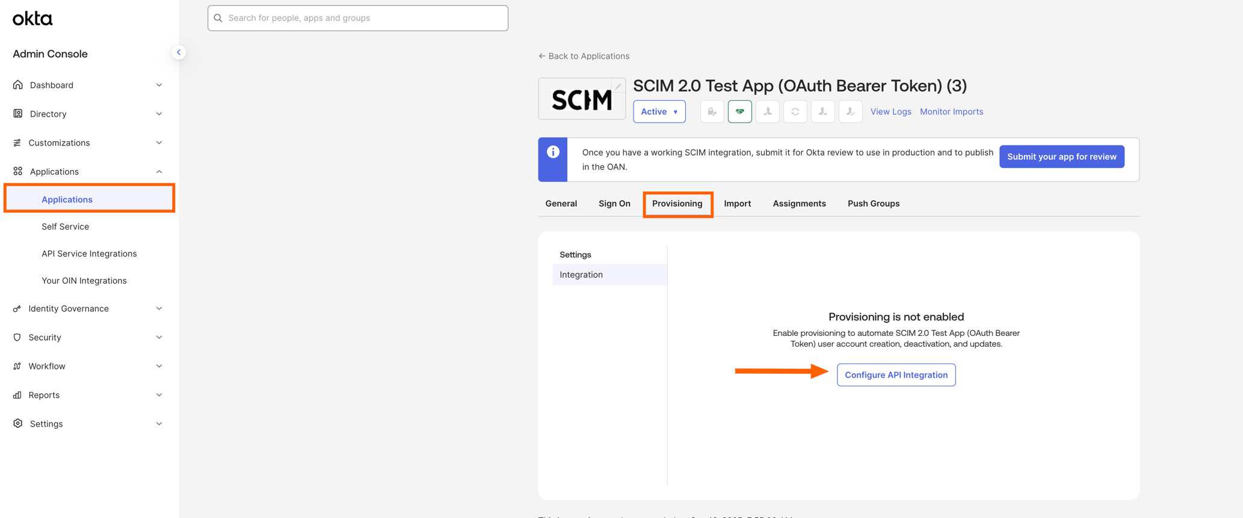Viewport: 1243px width, 518px height.
Task: Switch to the General tab
Action: pos(561,204)
